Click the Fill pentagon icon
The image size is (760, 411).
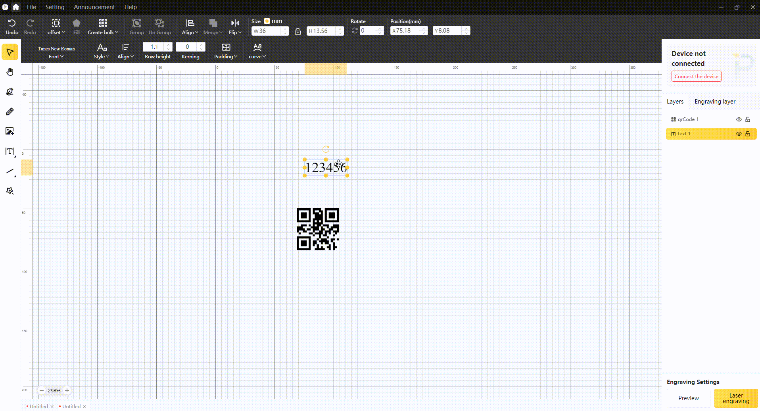(77, 23)
